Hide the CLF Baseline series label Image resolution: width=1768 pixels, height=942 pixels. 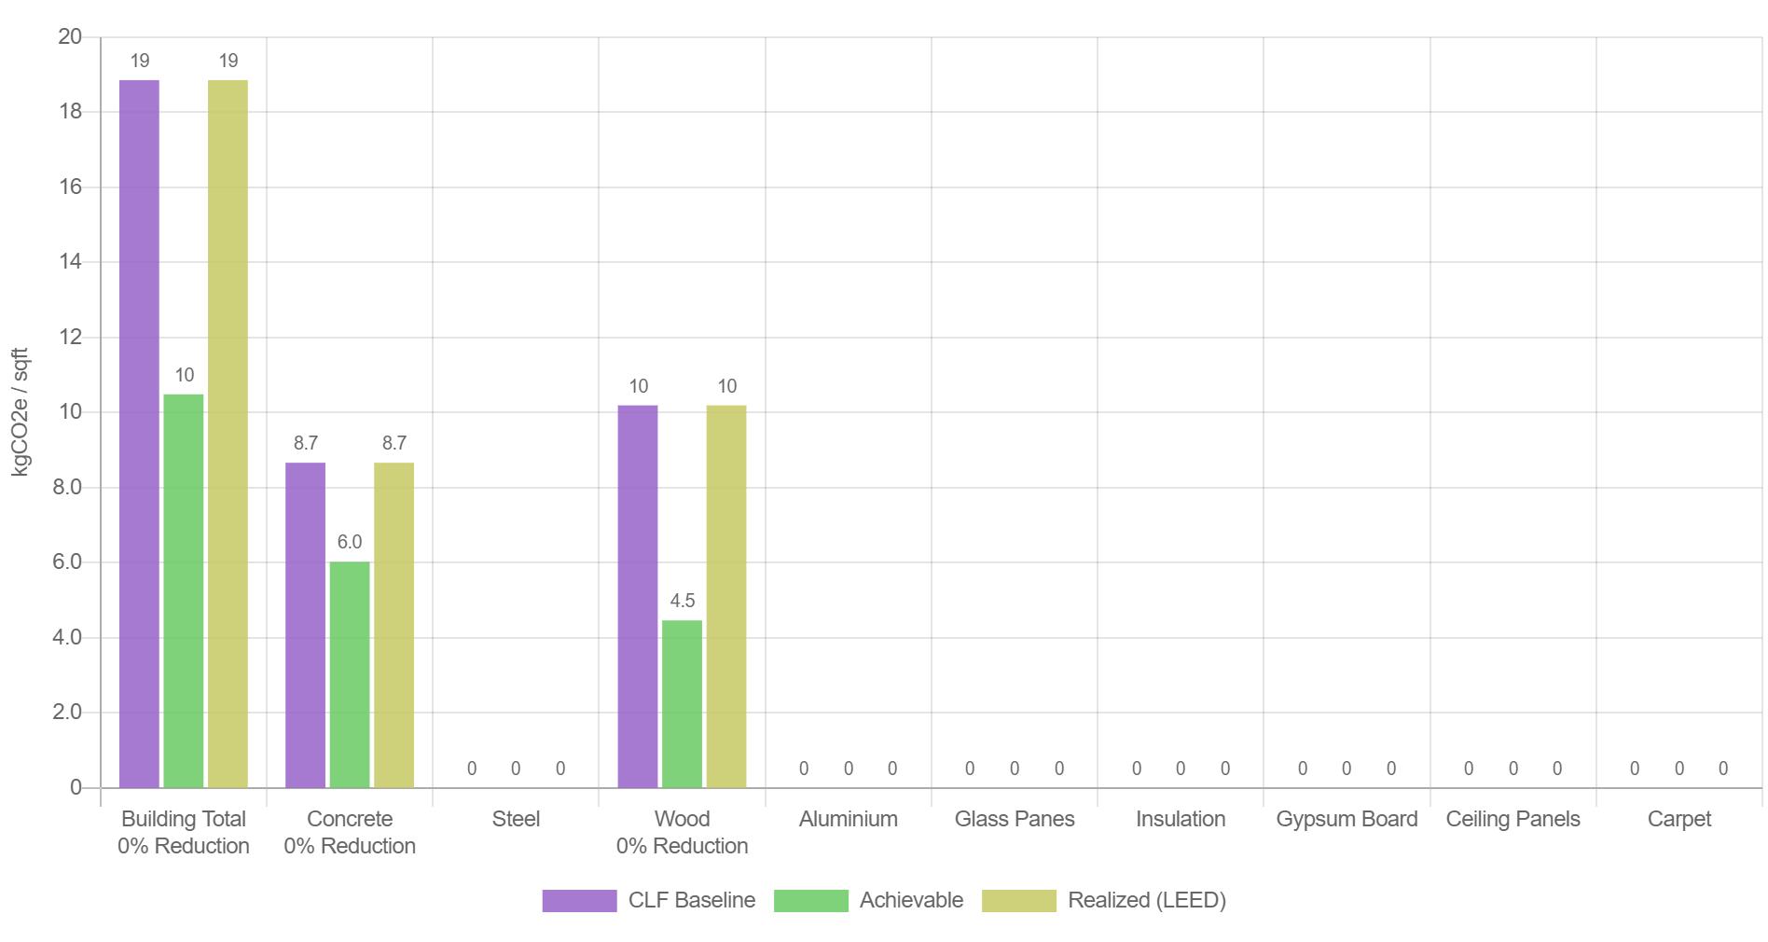click(692, 900)
